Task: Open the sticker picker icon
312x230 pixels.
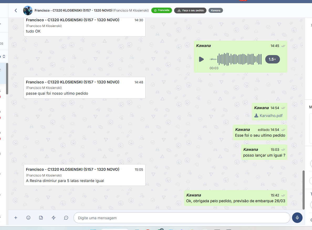Action: [41, 218]
